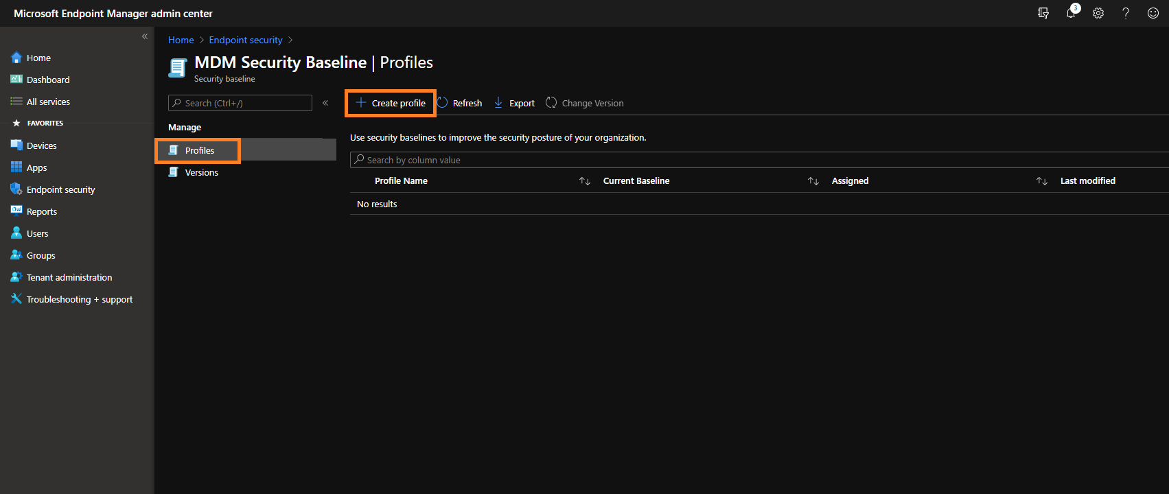Click the Troubleshooting wrench icon
The image size is (1169, 494).
click(16, 298)
